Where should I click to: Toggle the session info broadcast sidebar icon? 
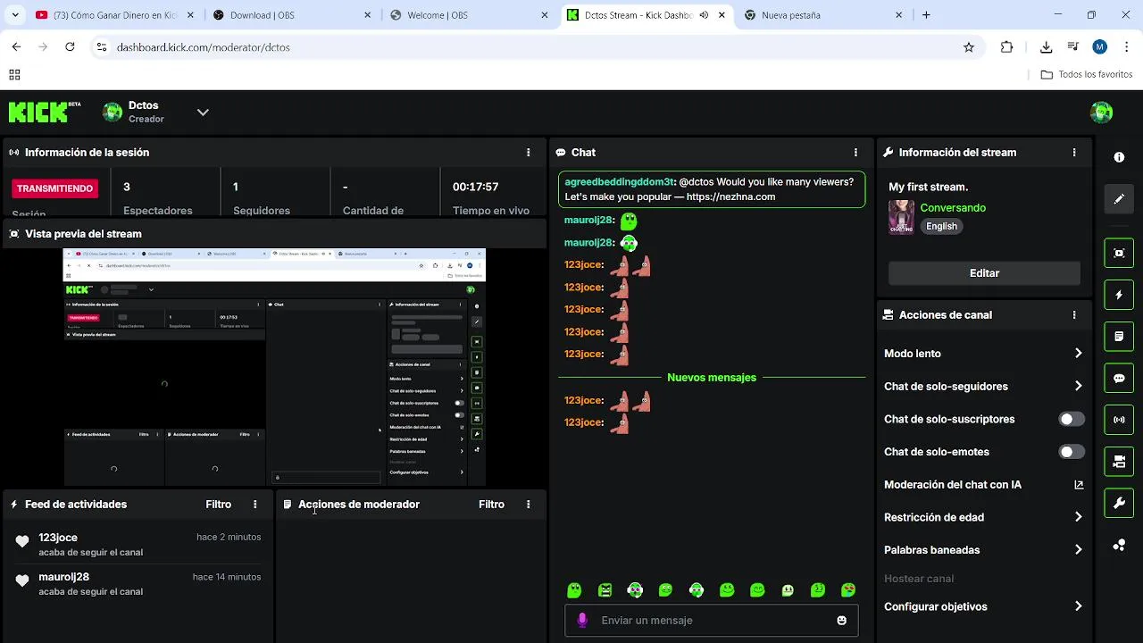pyautogui.click(x=1119, y=420)
